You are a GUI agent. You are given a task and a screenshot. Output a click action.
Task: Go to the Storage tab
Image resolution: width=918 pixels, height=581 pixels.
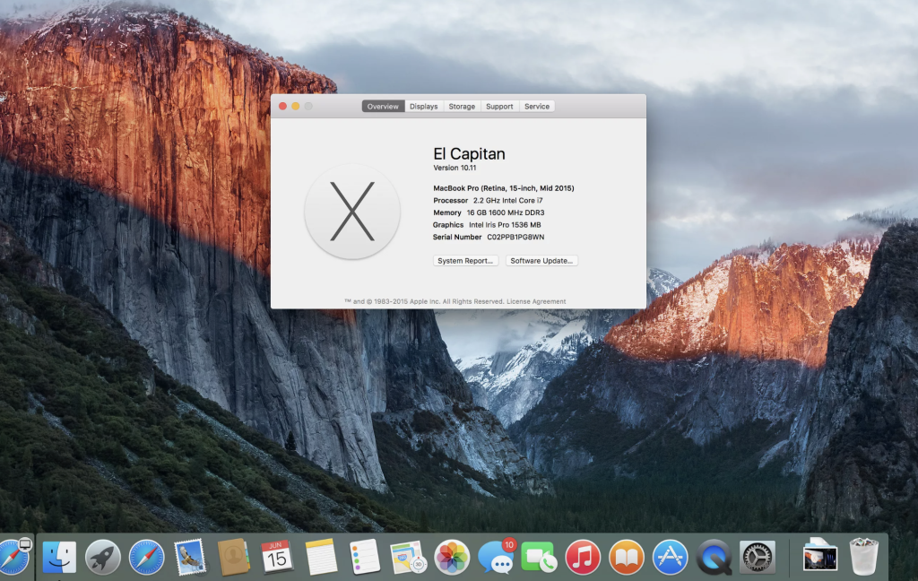pyautogui.click(x=462, y=107)
